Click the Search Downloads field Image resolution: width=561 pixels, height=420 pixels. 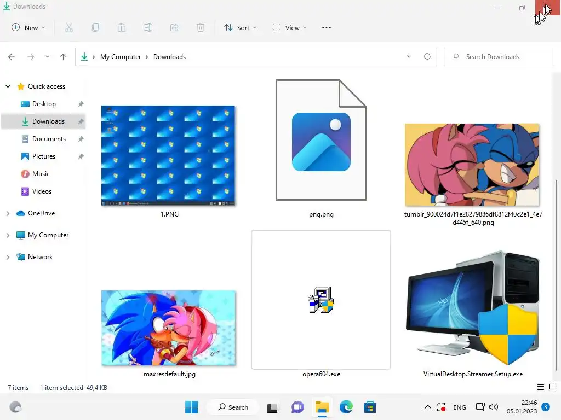[x=499, y=57]
